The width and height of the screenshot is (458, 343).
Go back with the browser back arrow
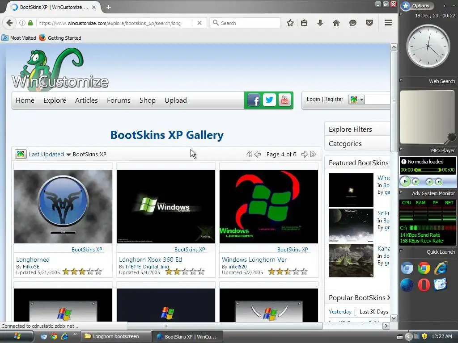[x=9, y=23]
